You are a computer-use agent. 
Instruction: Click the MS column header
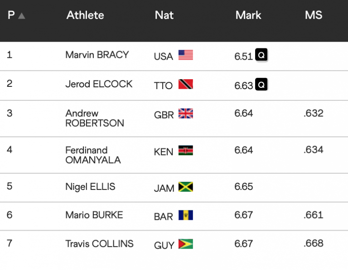pyautogui.click(x=314, y=15)
